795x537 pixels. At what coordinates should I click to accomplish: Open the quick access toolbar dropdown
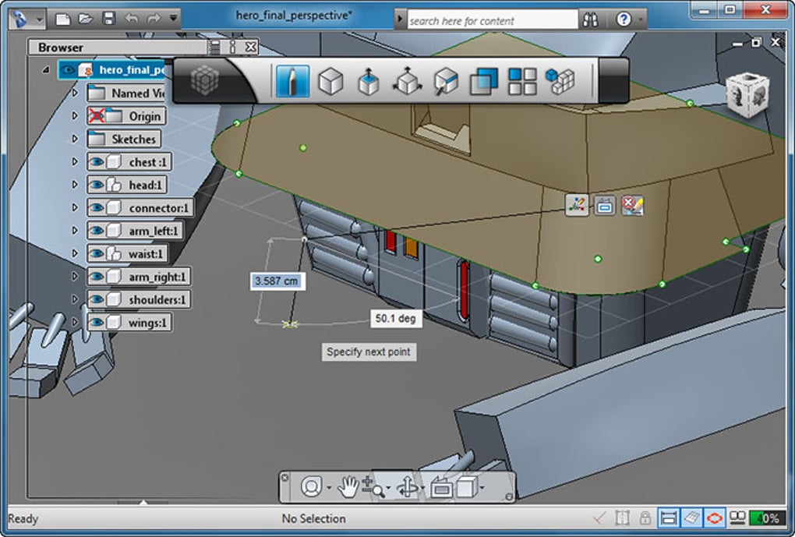click(173, 19)
